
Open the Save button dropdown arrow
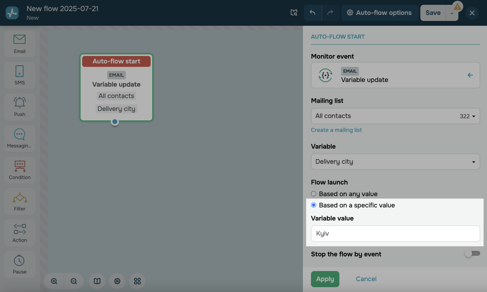(452, 13)
